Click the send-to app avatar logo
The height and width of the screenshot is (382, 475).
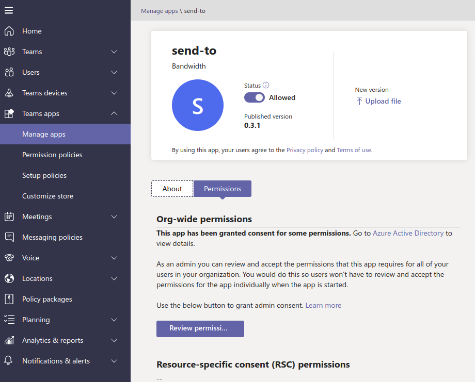(x=198, y=105)
